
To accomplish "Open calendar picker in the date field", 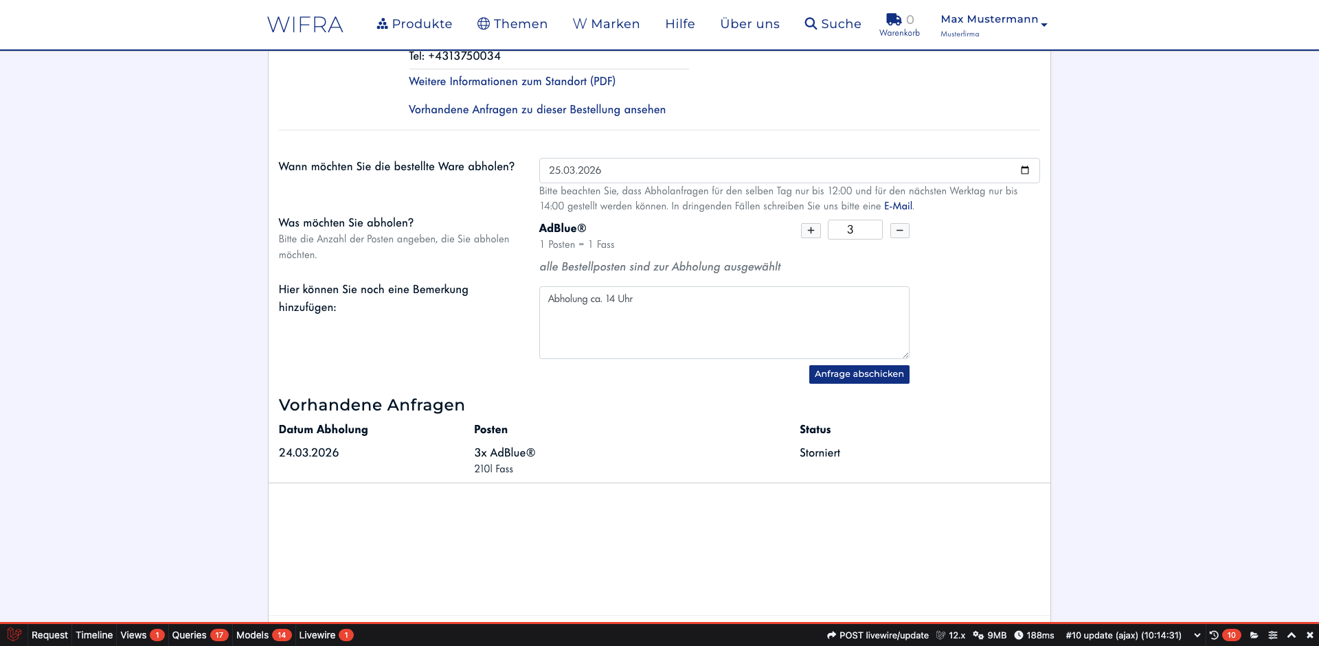I will click(1024, 170).
